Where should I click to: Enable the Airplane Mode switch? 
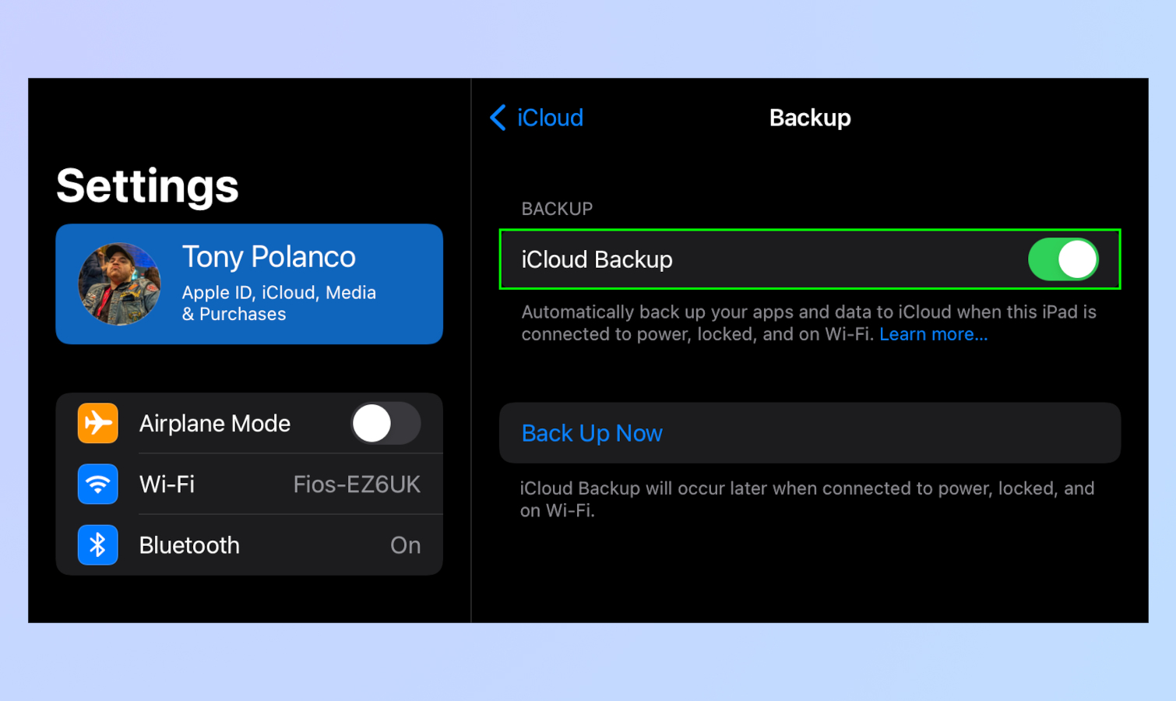[386, 423]
